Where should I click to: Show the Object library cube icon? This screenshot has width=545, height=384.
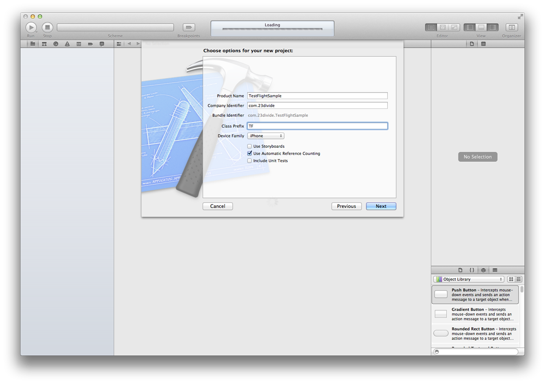483,270
